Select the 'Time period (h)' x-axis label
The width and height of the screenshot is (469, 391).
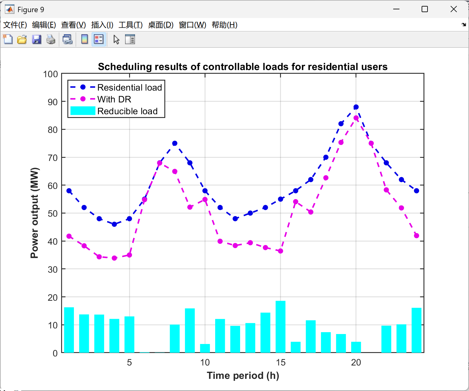(243, 375)
